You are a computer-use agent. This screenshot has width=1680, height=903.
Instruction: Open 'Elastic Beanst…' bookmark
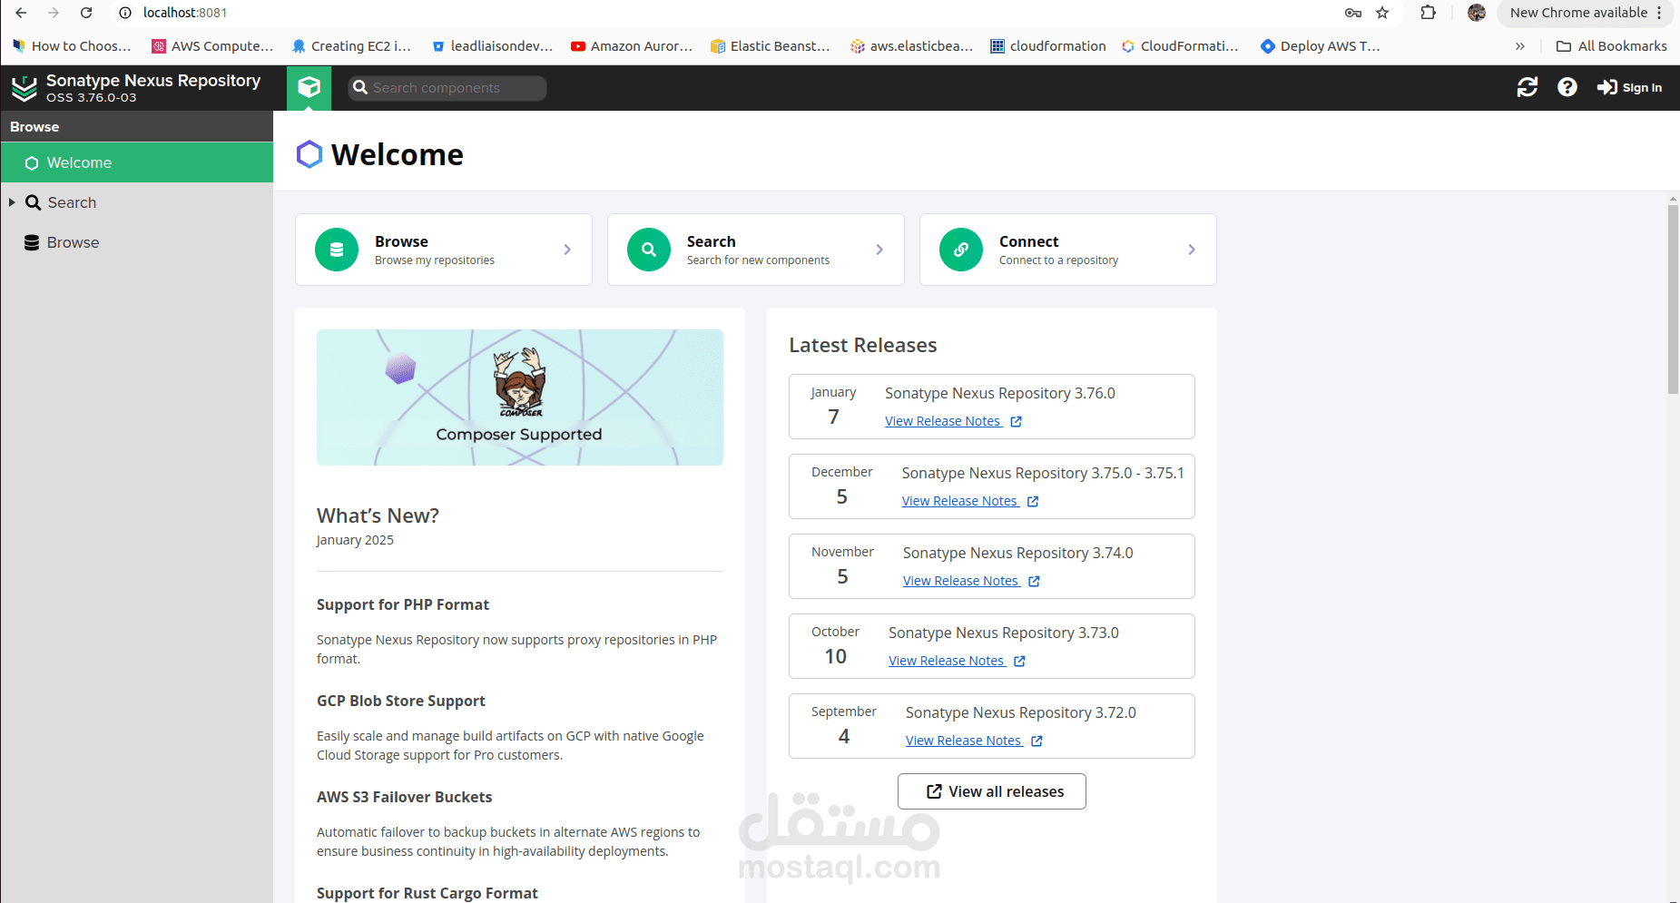pos(771,46)
